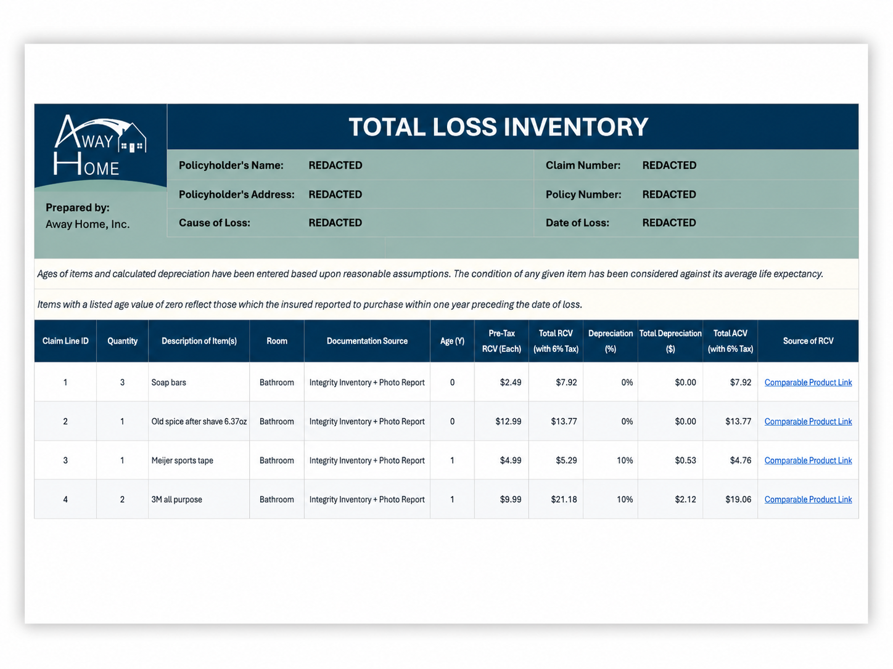Select the Quantity column header

tap(122, 341)
